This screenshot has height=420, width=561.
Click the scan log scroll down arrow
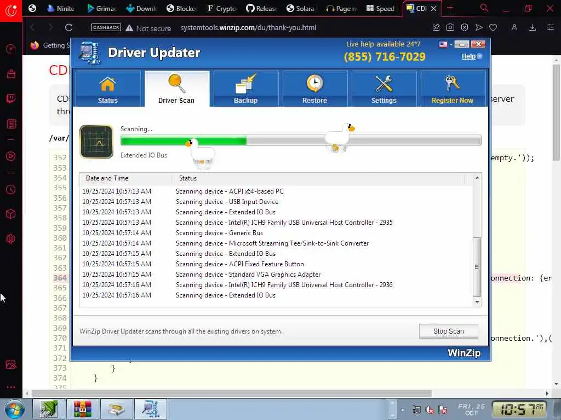pyautogui.click(x=477, y=302)
